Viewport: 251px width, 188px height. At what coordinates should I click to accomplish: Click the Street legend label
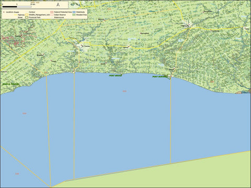pos(20,17)
